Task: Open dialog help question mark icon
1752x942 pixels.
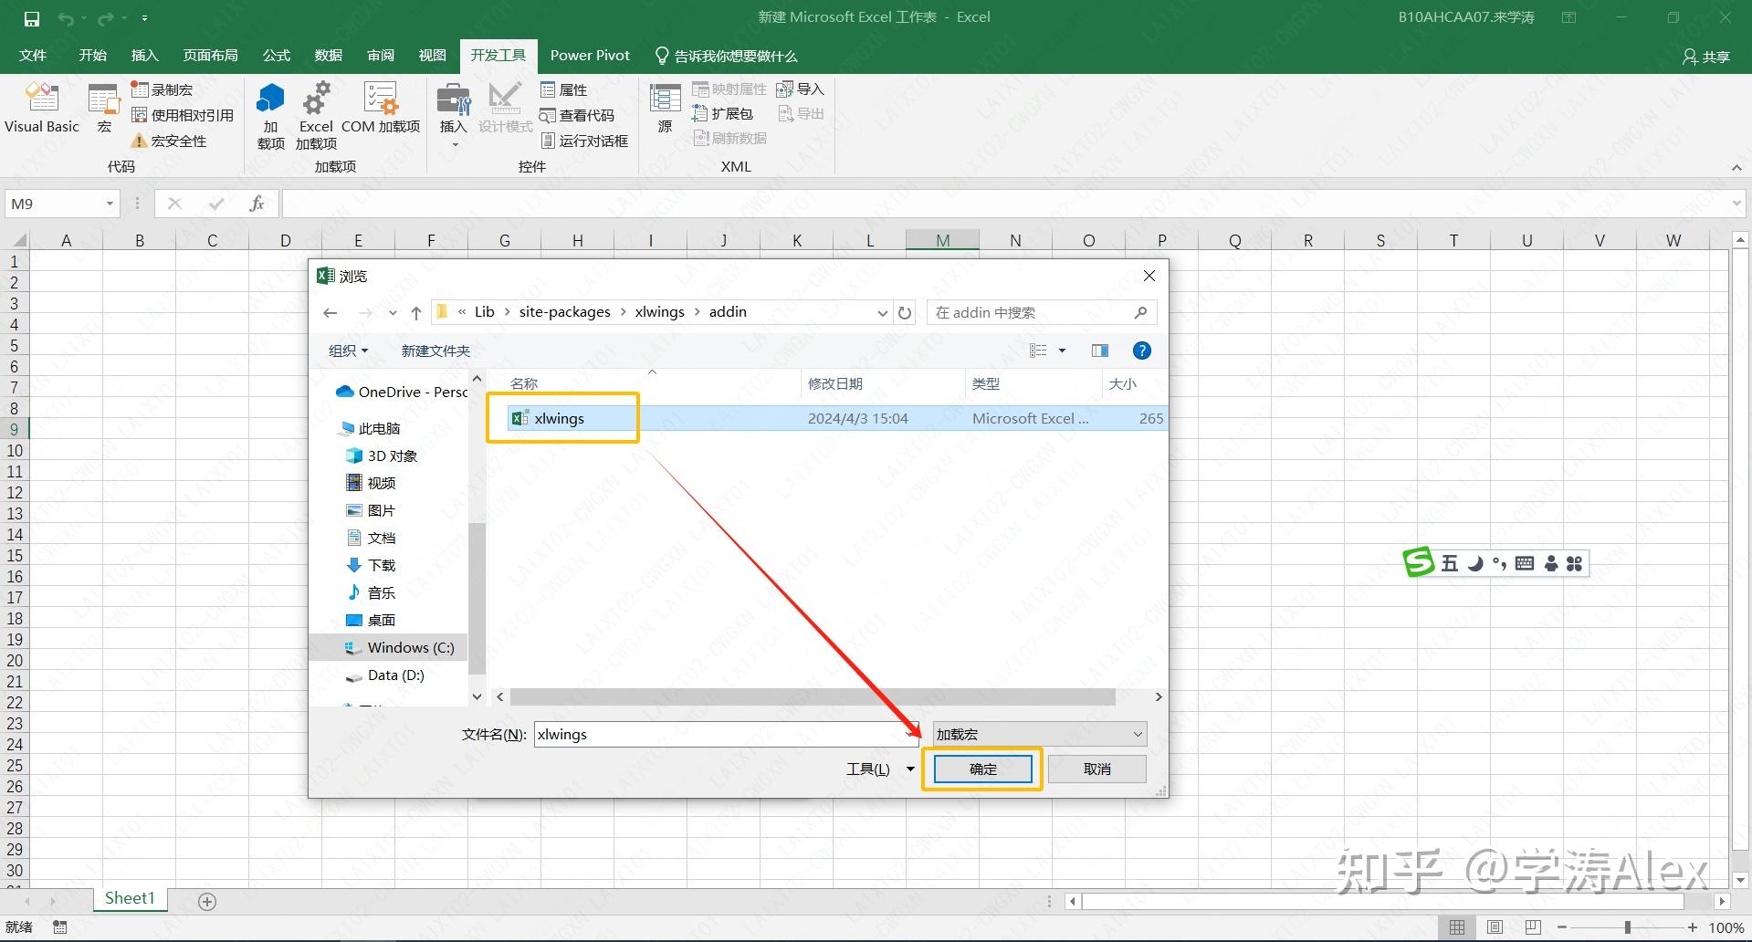Action: coord(1141,351)
